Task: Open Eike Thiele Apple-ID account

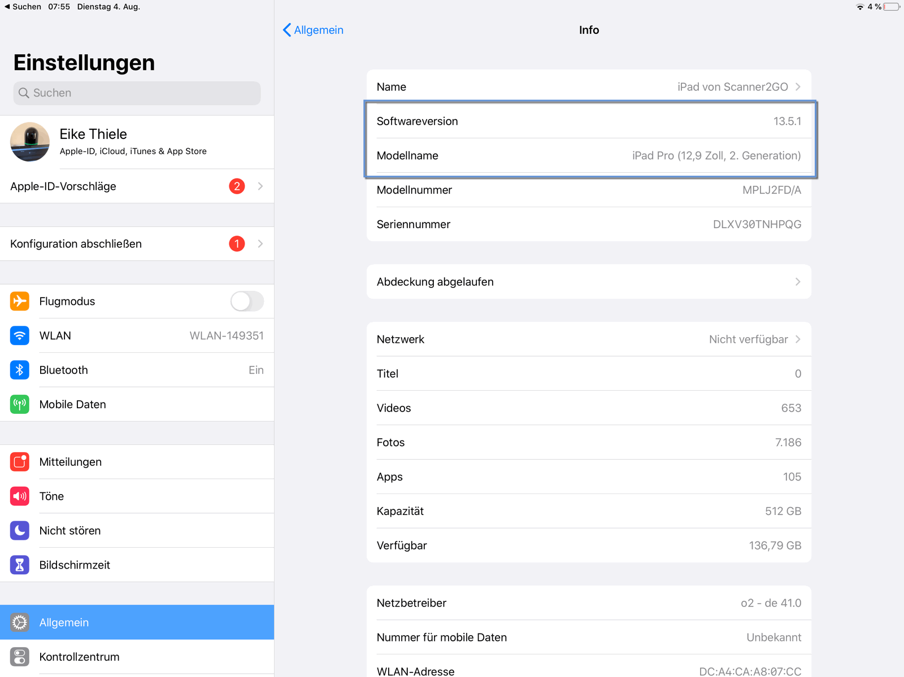Action: pos(137,142)
